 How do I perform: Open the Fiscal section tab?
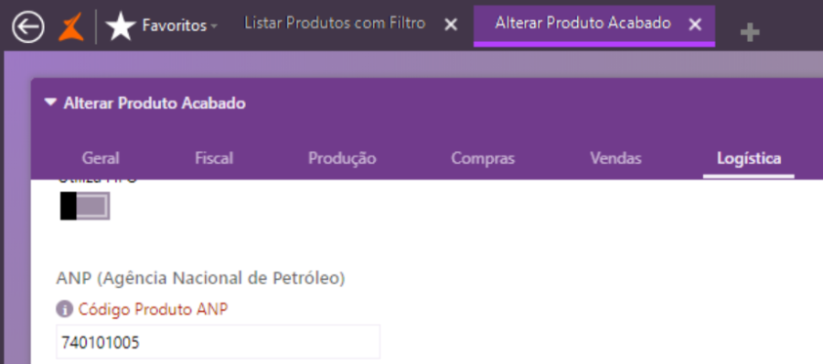[x=214, y=158]
